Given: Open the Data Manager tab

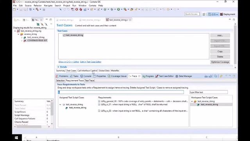Looking at the screenshot, I should pos(184,76).
